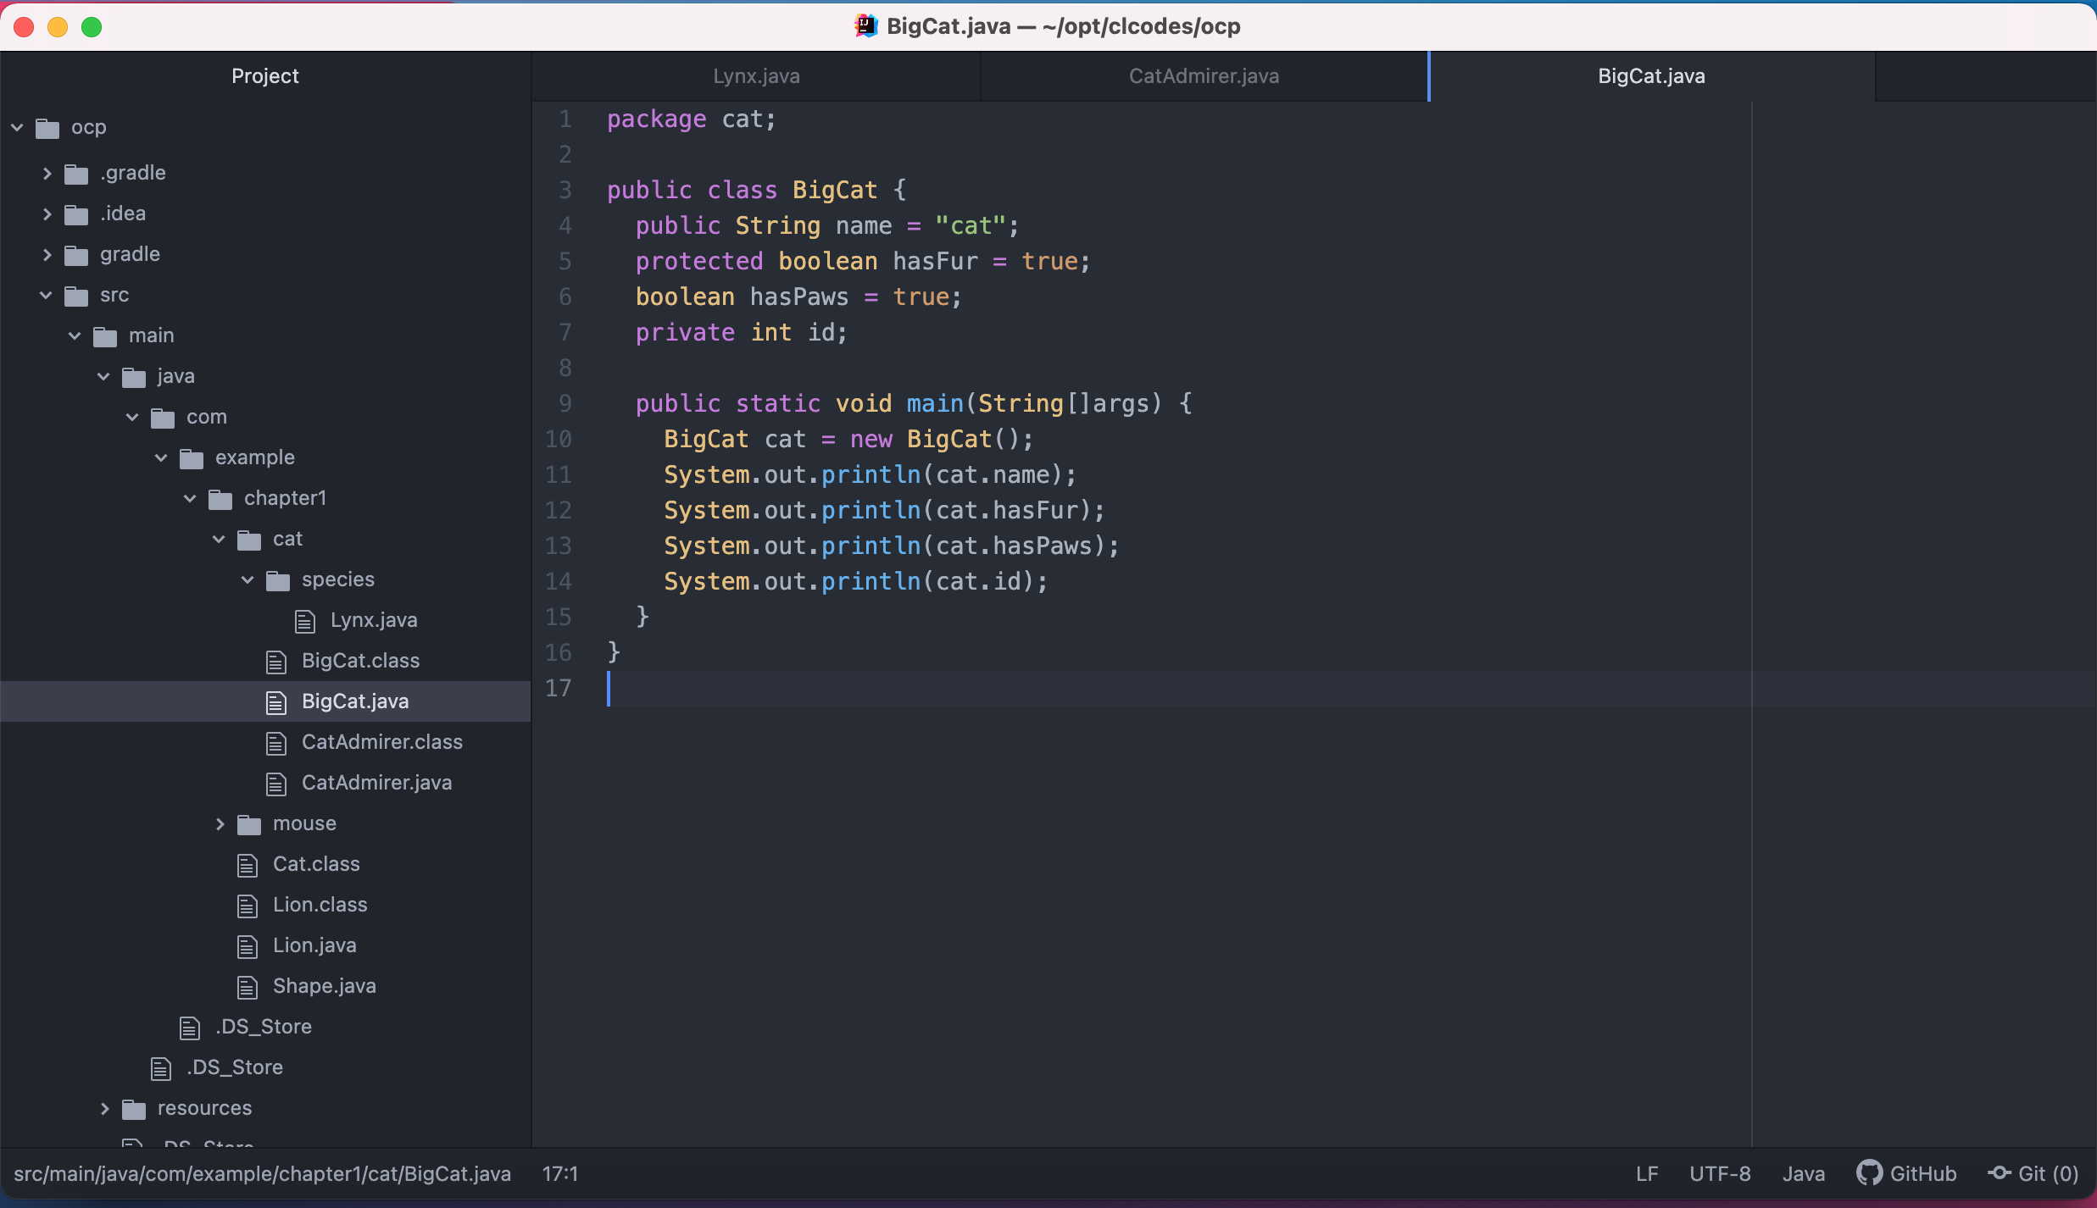
Task: Click the .idea folder icon
Action: 76,215
